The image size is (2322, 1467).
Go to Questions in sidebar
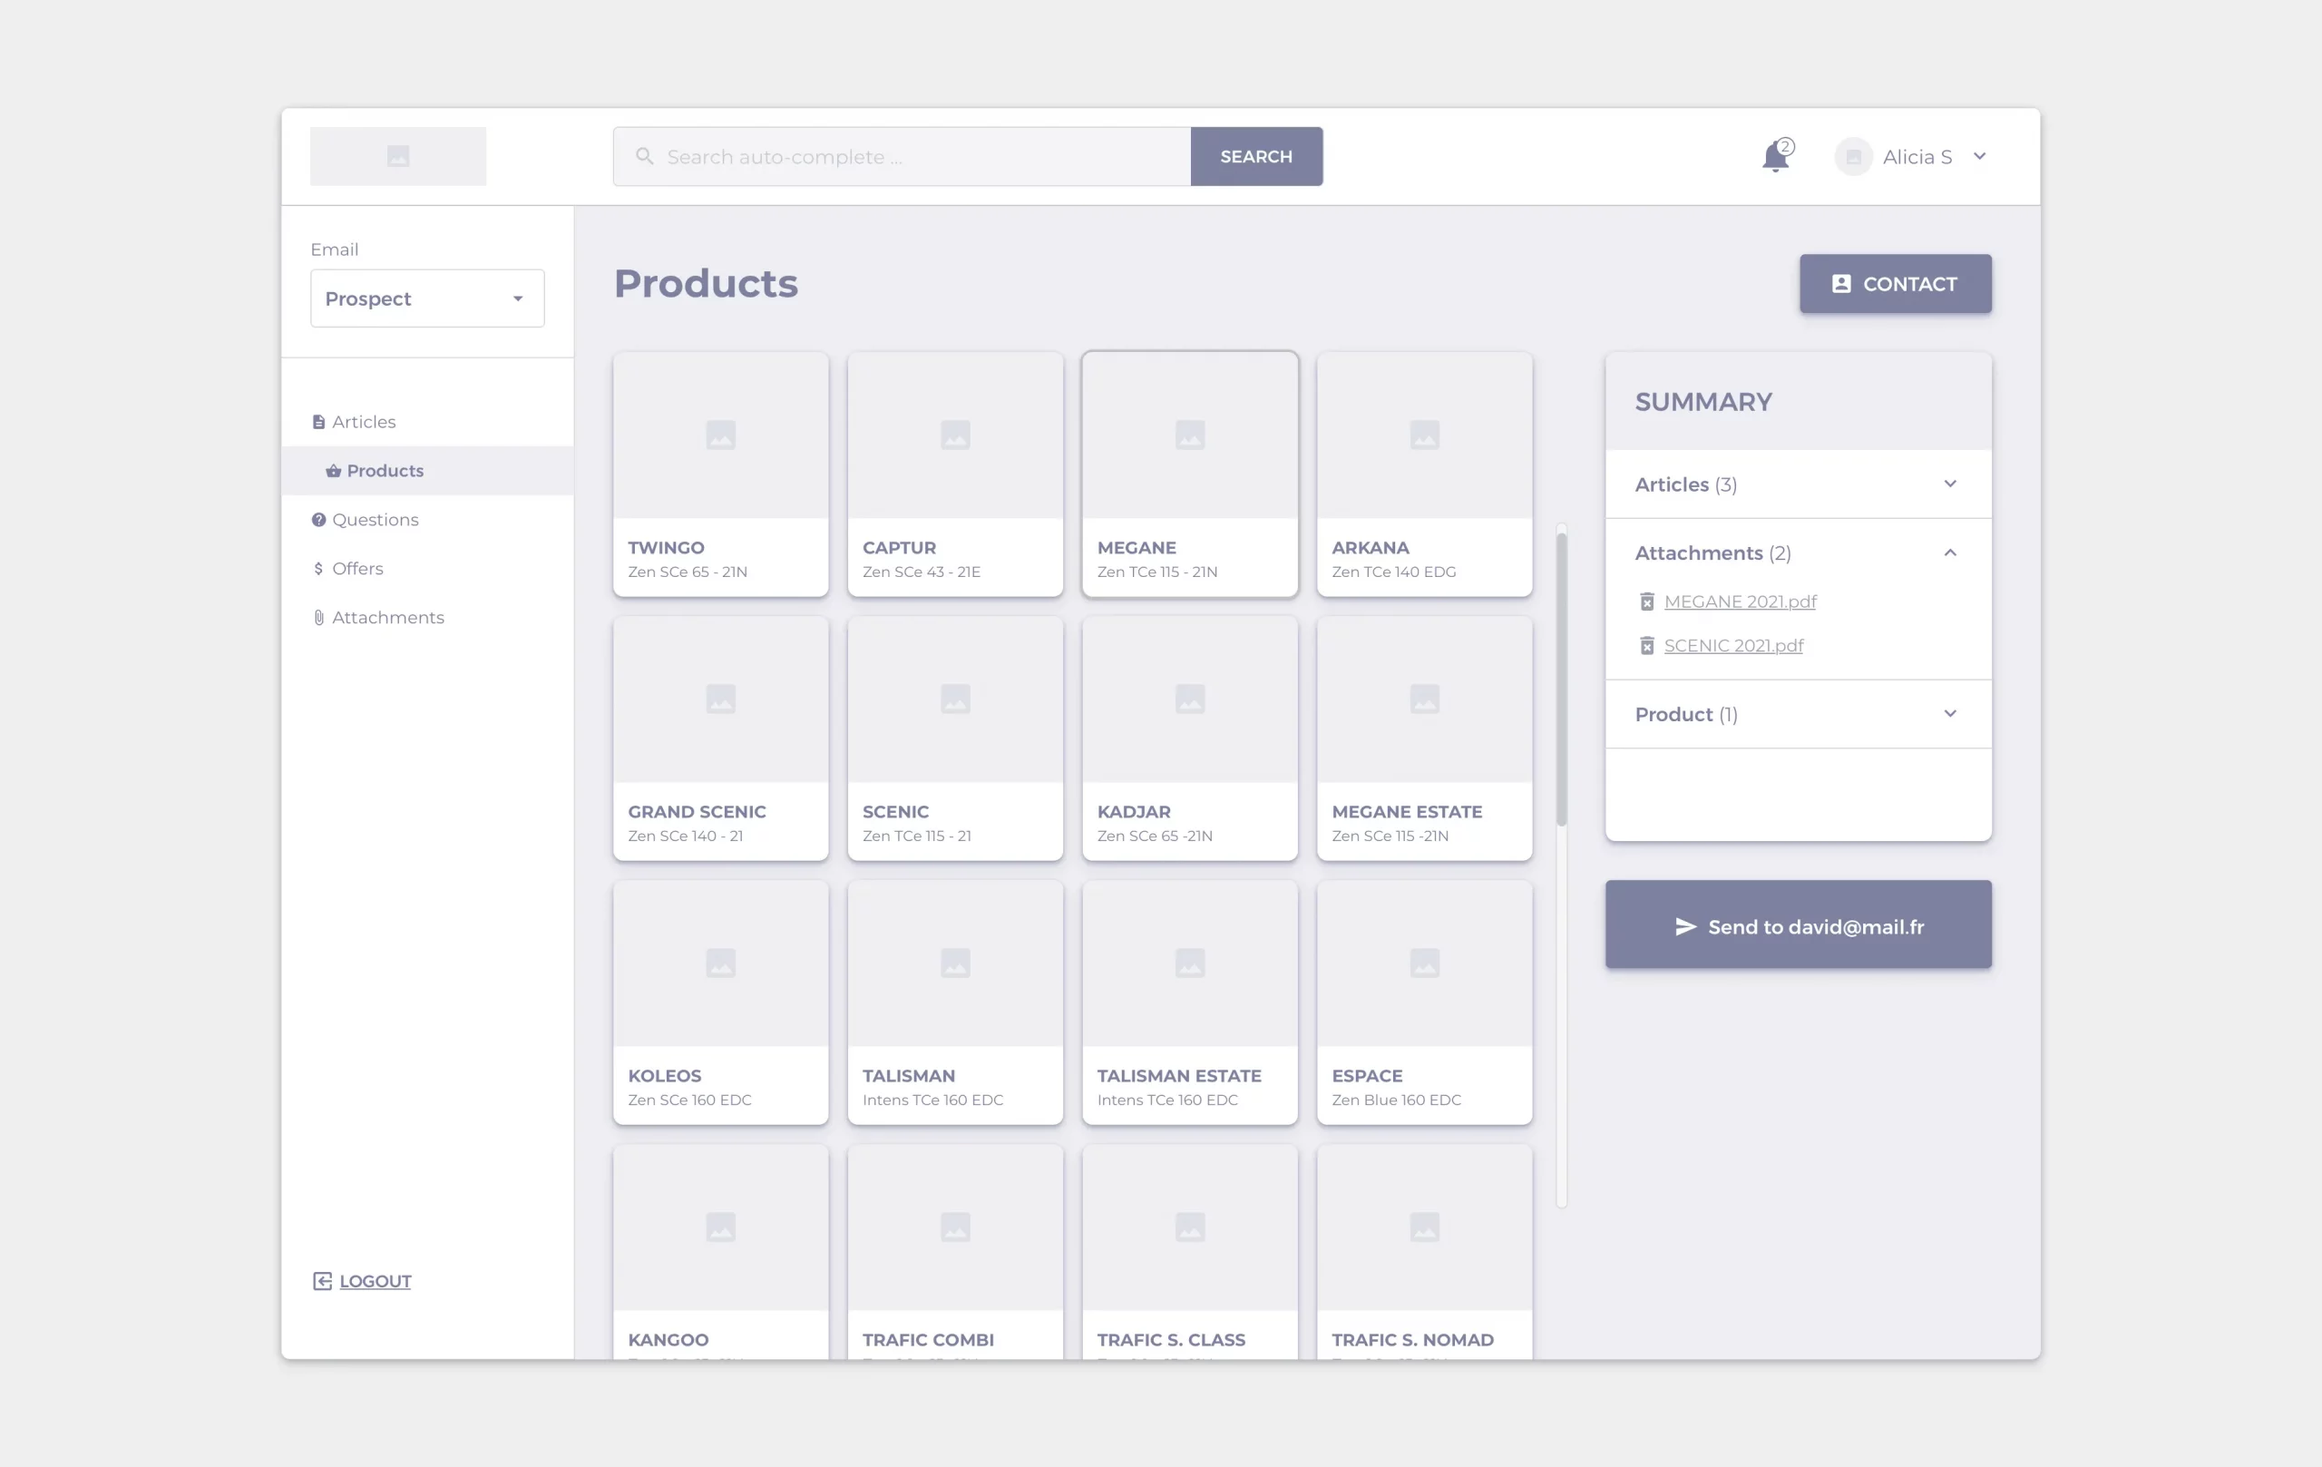tap(374, 520)
